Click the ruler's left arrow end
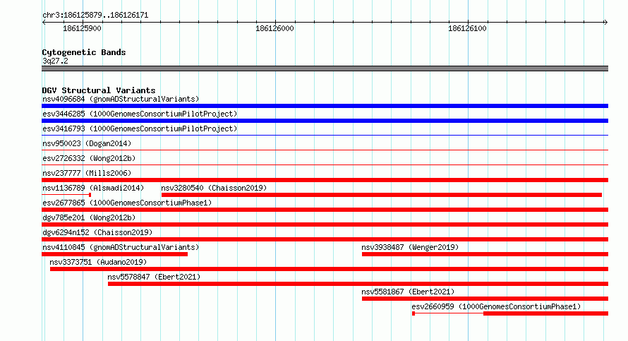 click(44, 22)
